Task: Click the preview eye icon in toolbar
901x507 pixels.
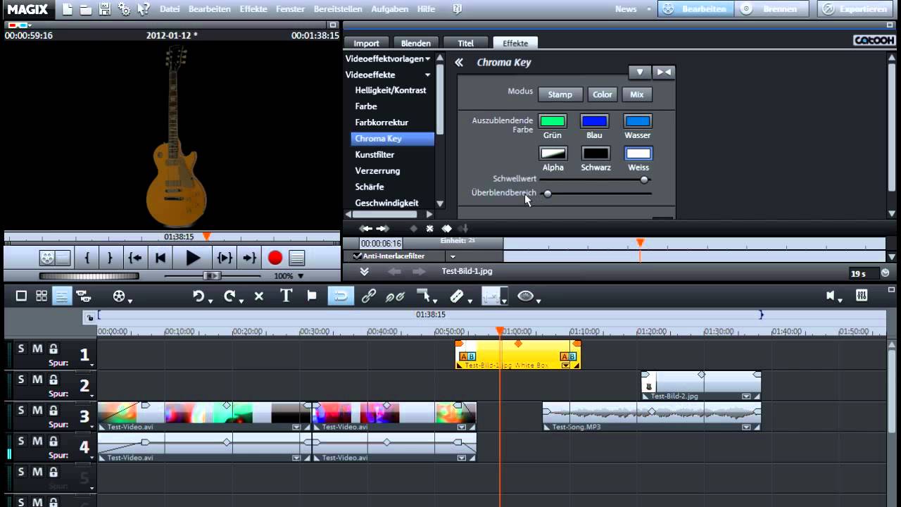Action: coord(525,296)
